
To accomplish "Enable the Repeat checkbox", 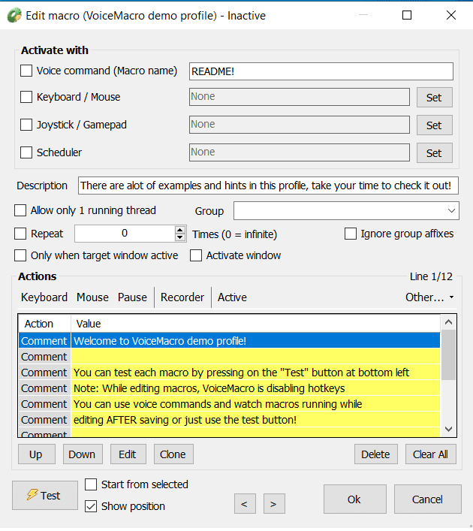I will click(x=20, y=234).
